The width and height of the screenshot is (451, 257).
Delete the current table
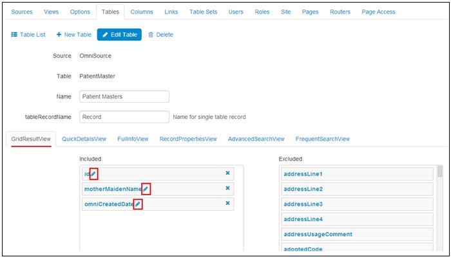(160, 35)
